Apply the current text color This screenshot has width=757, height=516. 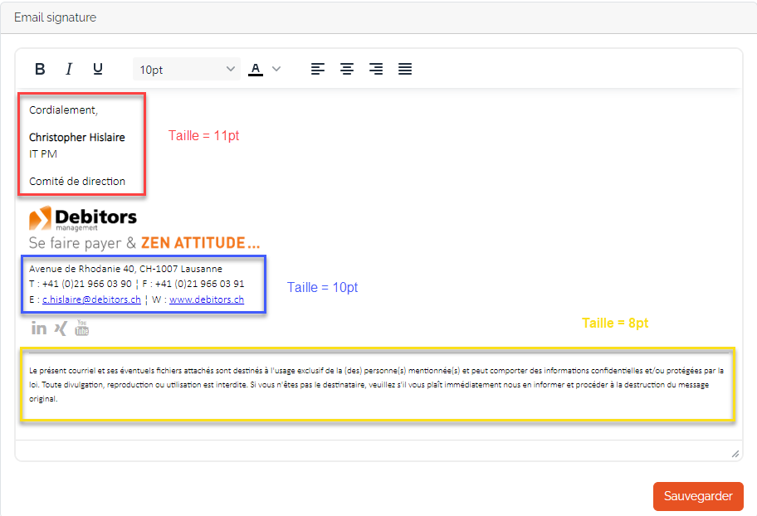[x=256, y=69]
